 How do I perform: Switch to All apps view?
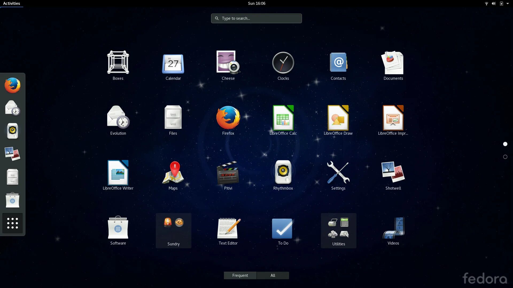(x=273, y=275)
